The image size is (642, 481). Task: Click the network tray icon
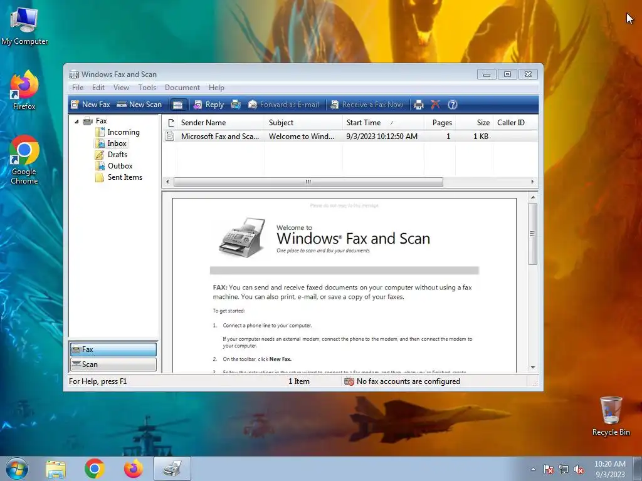[564, 469]
